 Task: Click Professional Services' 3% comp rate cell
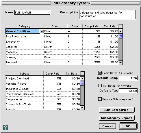[53, 94]
